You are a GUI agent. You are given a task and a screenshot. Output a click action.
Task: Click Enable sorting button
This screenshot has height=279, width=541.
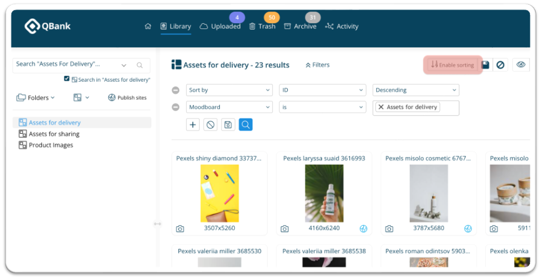click(453, 65)
